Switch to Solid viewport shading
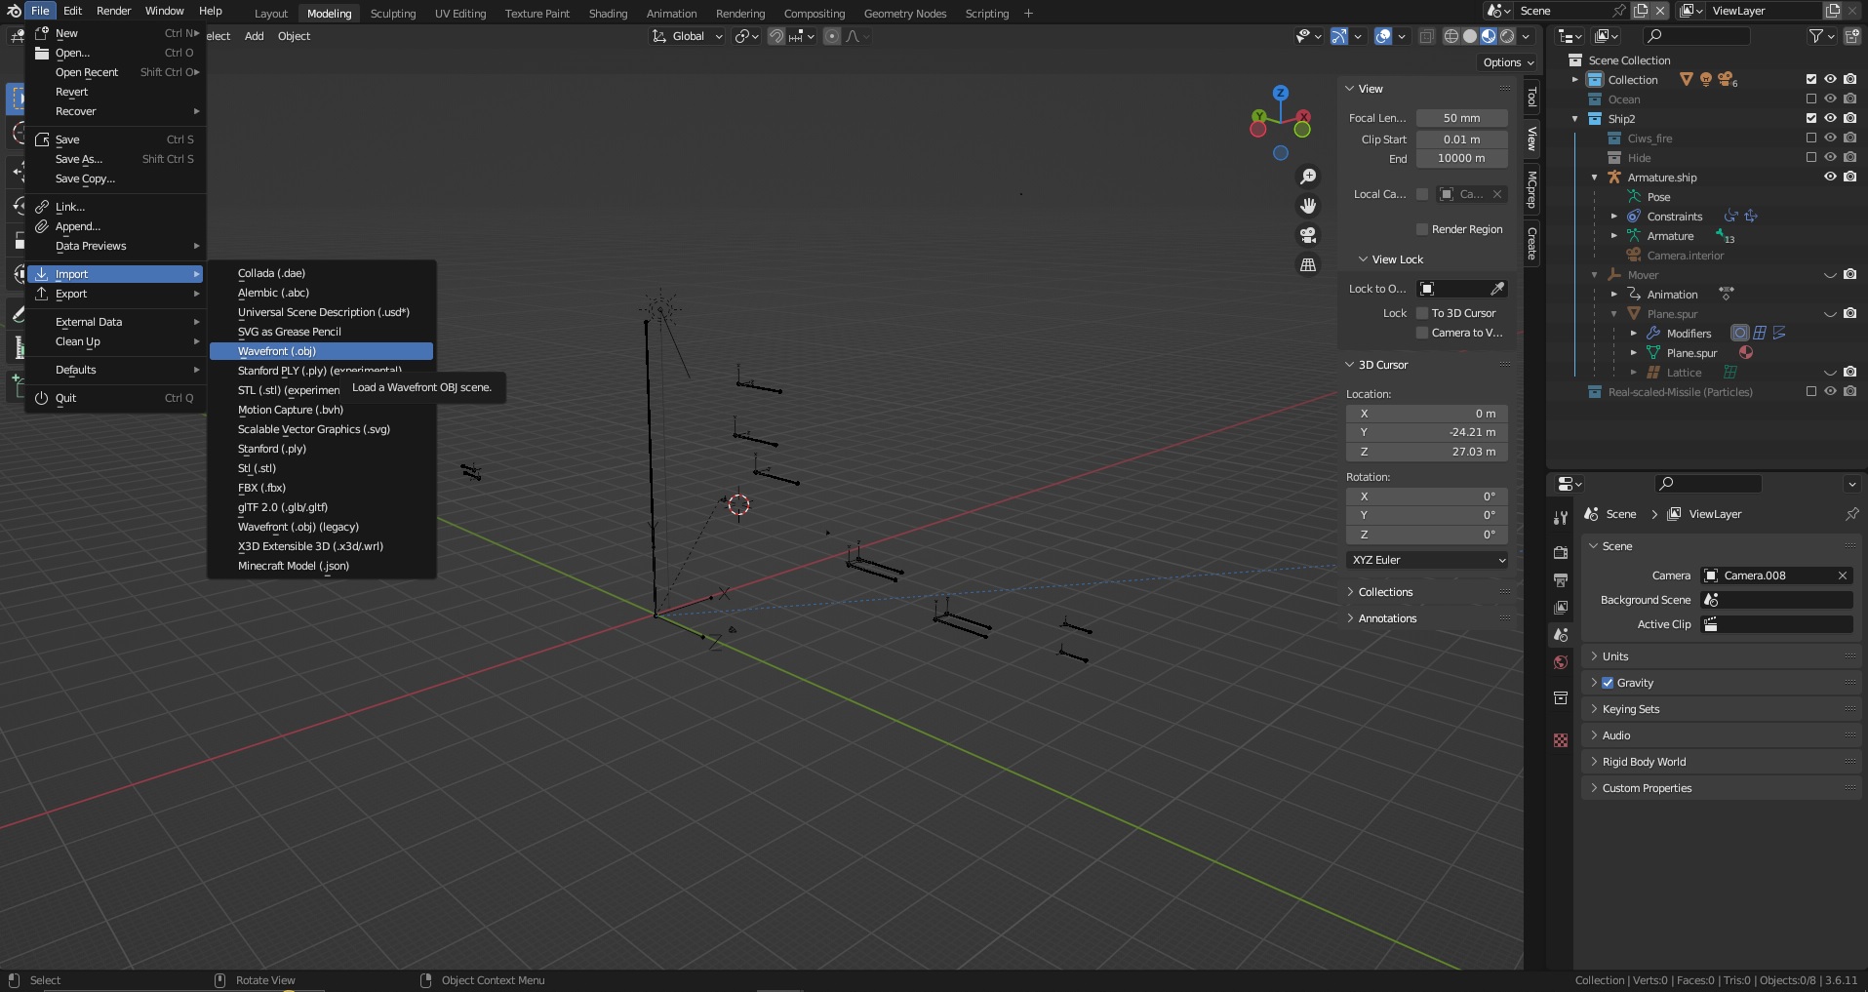The width and height of the screenshot is (1868, 992). (x=1470, y=36)
